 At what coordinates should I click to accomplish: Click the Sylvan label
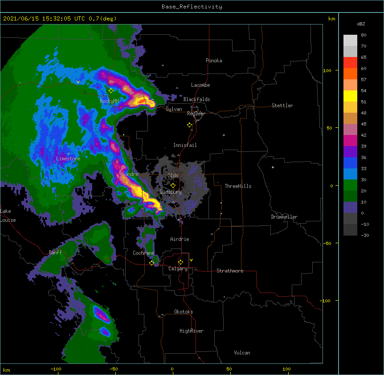point(174,109)
